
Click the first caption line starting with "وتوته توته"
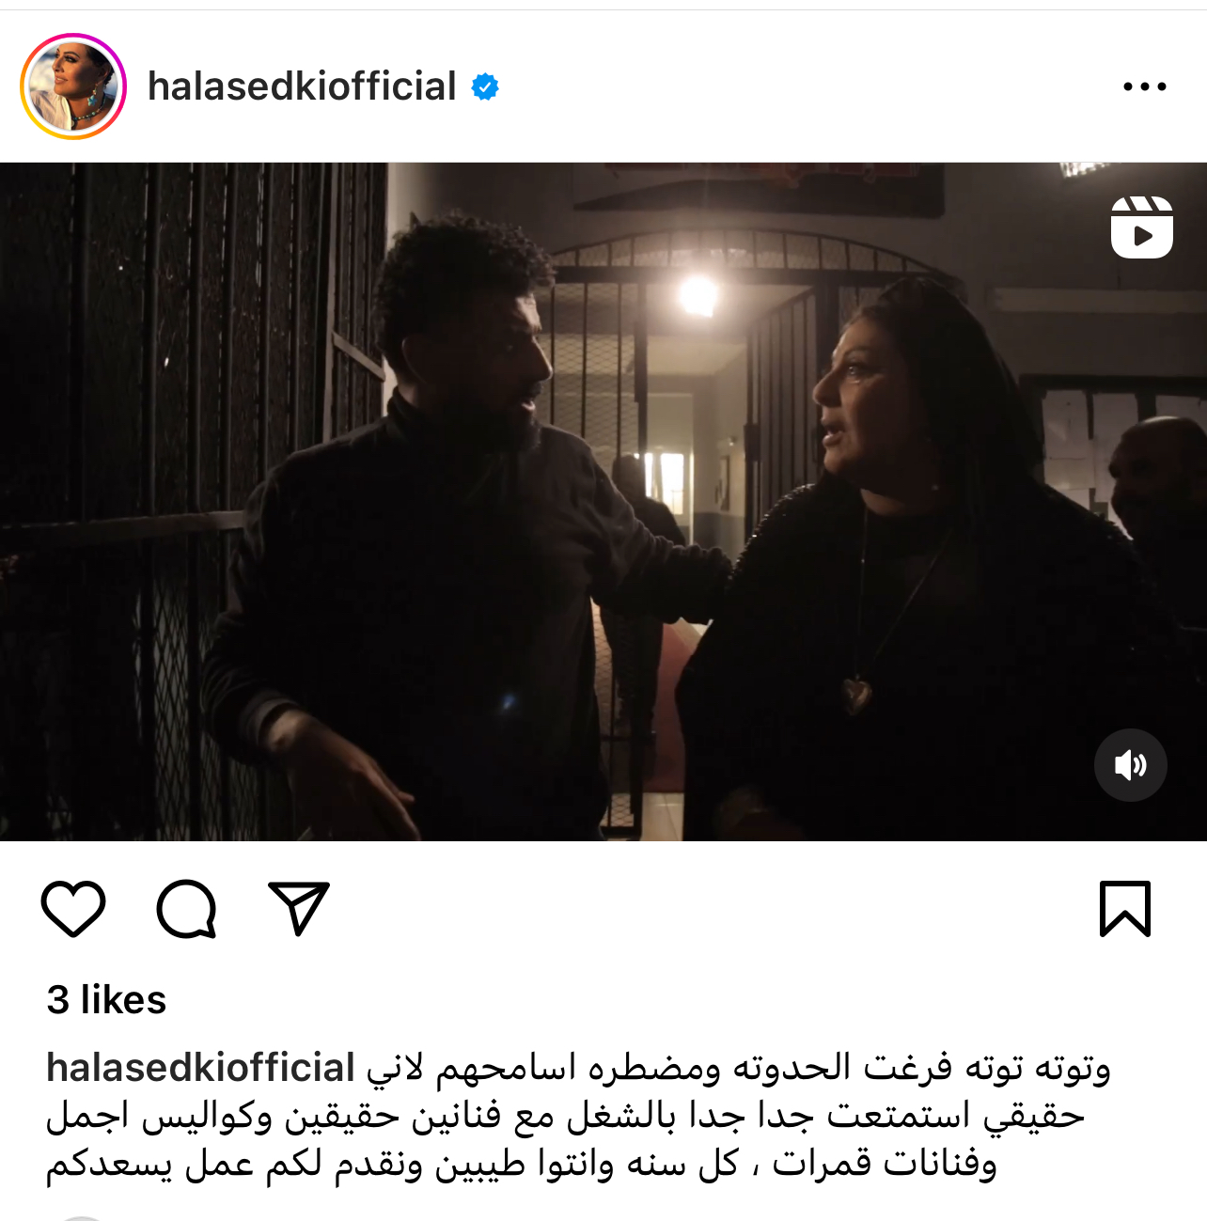738,1068
